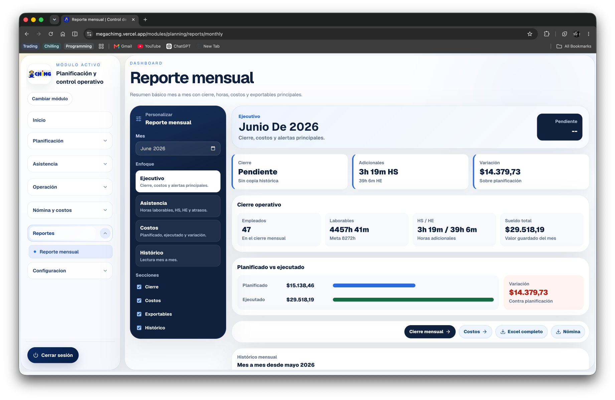
Task: Click the arrow icon on Costos button
Action: point(485,331)
